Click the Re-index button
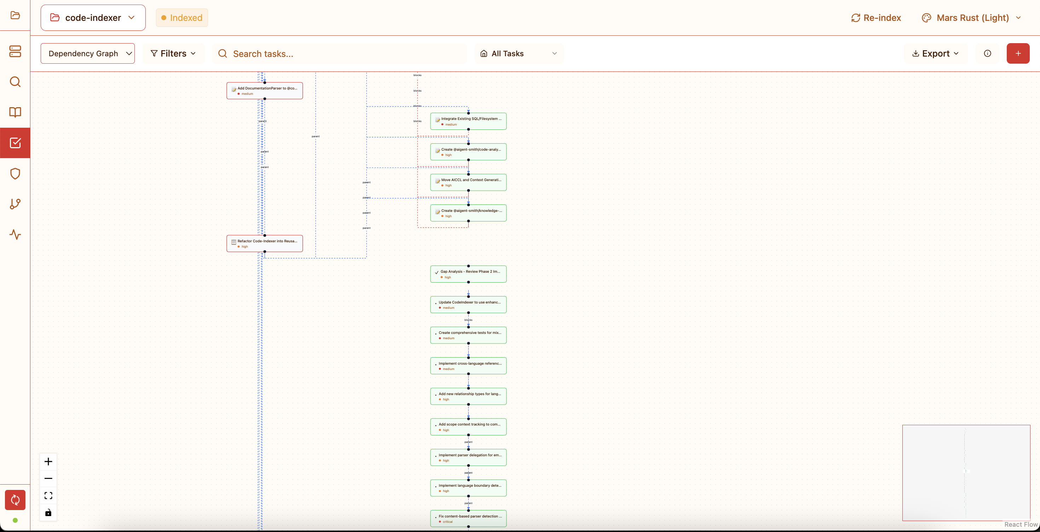The height and width of the screenshot is (532, 1040). pos(876,18)
